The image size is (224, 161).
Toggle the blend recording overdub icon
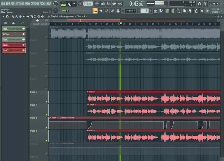[114, 4]
